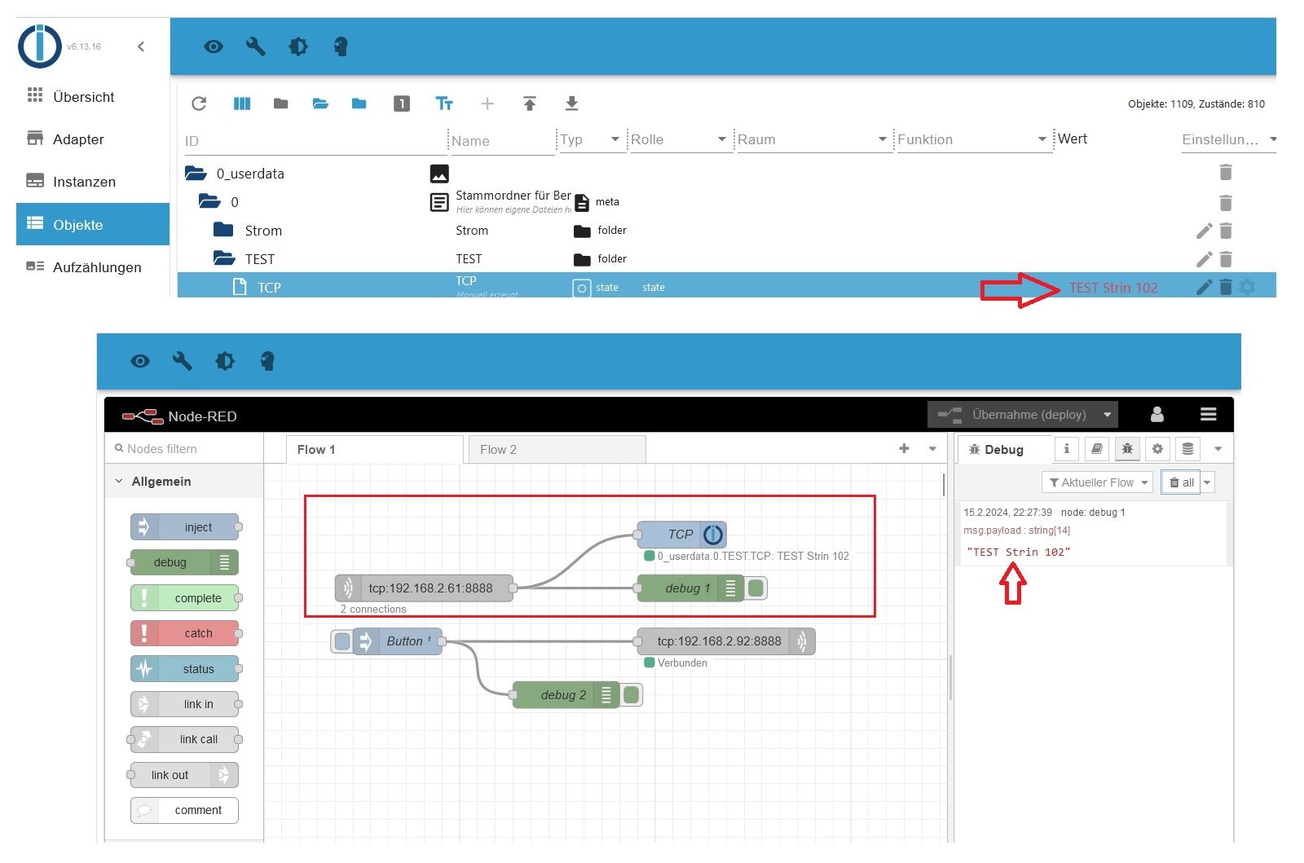The height and width of the screenshot is (863, 1304).
Task: Click the ID filter input field
Action: point(314,141)
